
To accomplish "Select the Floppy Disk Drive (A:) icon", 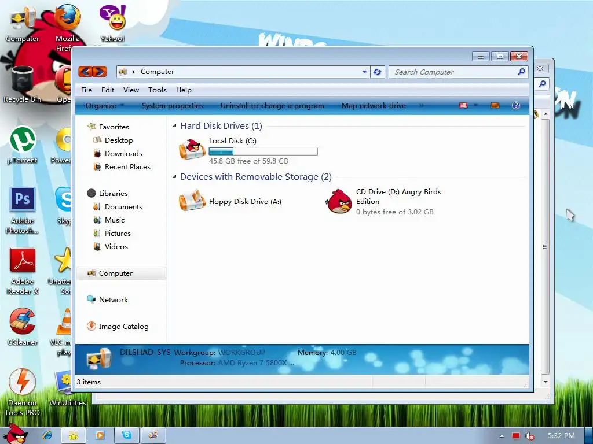I will 192,201.
